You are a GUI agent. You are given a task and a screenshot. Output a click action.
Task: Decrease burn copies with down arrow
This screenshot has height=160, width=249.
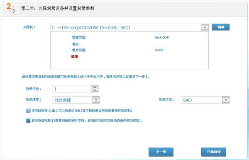pyautogui.click(x=95, y=90)
